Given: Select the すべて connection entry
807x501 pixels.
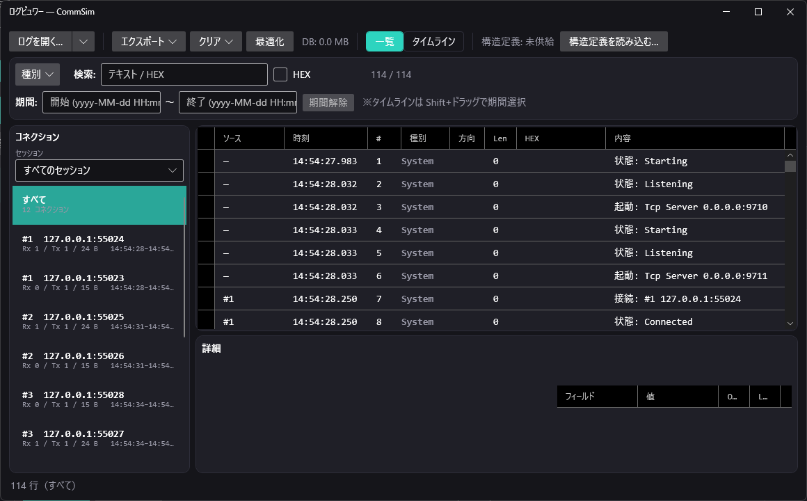Looking at the screenshot, I should tap(99, 205).
